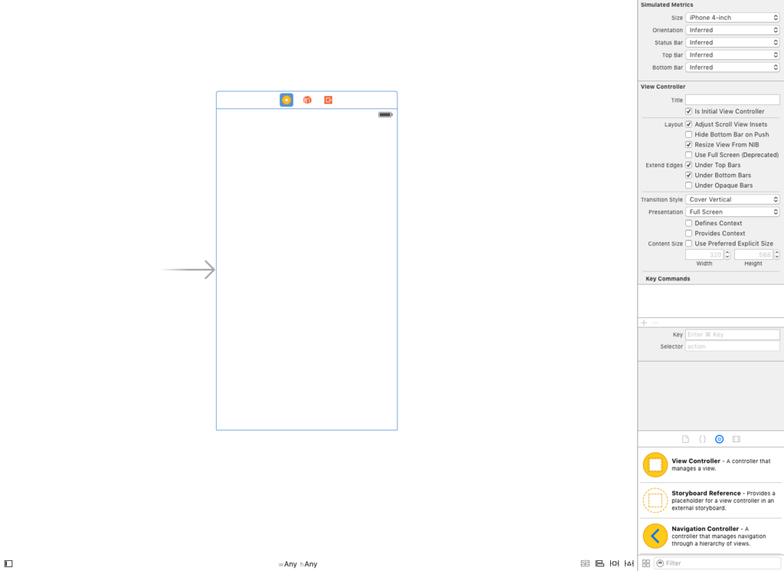
Task: Click the Key Commands list area
Action: [710, 300]
